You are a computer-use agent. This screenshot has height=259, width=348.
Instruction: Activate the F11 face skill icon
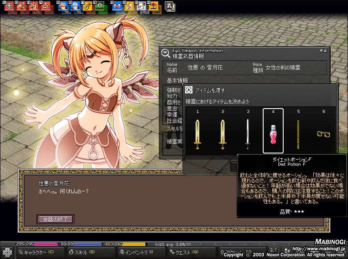[142, 6]
